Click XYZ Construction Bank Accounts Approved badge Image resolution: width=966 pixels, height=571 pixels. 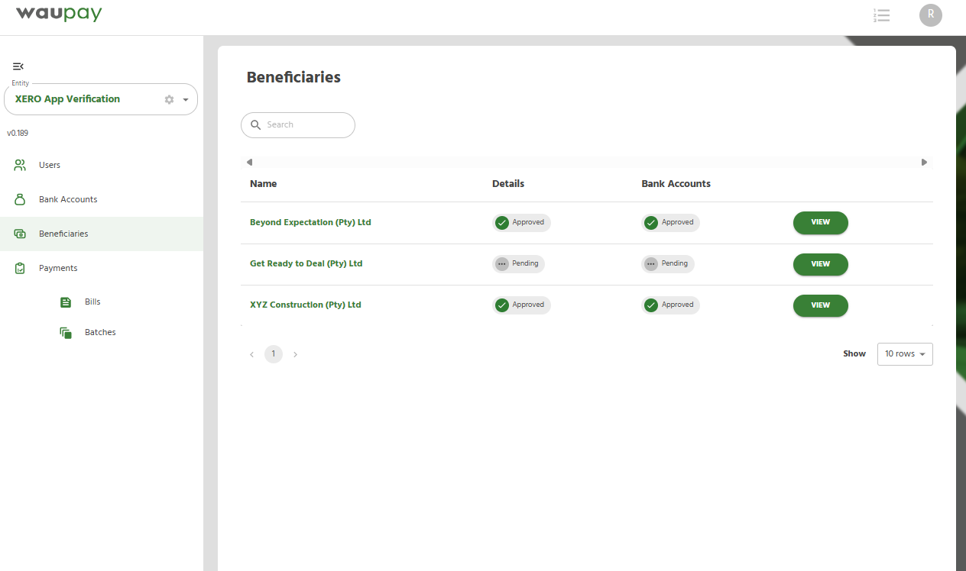point(670,305)
